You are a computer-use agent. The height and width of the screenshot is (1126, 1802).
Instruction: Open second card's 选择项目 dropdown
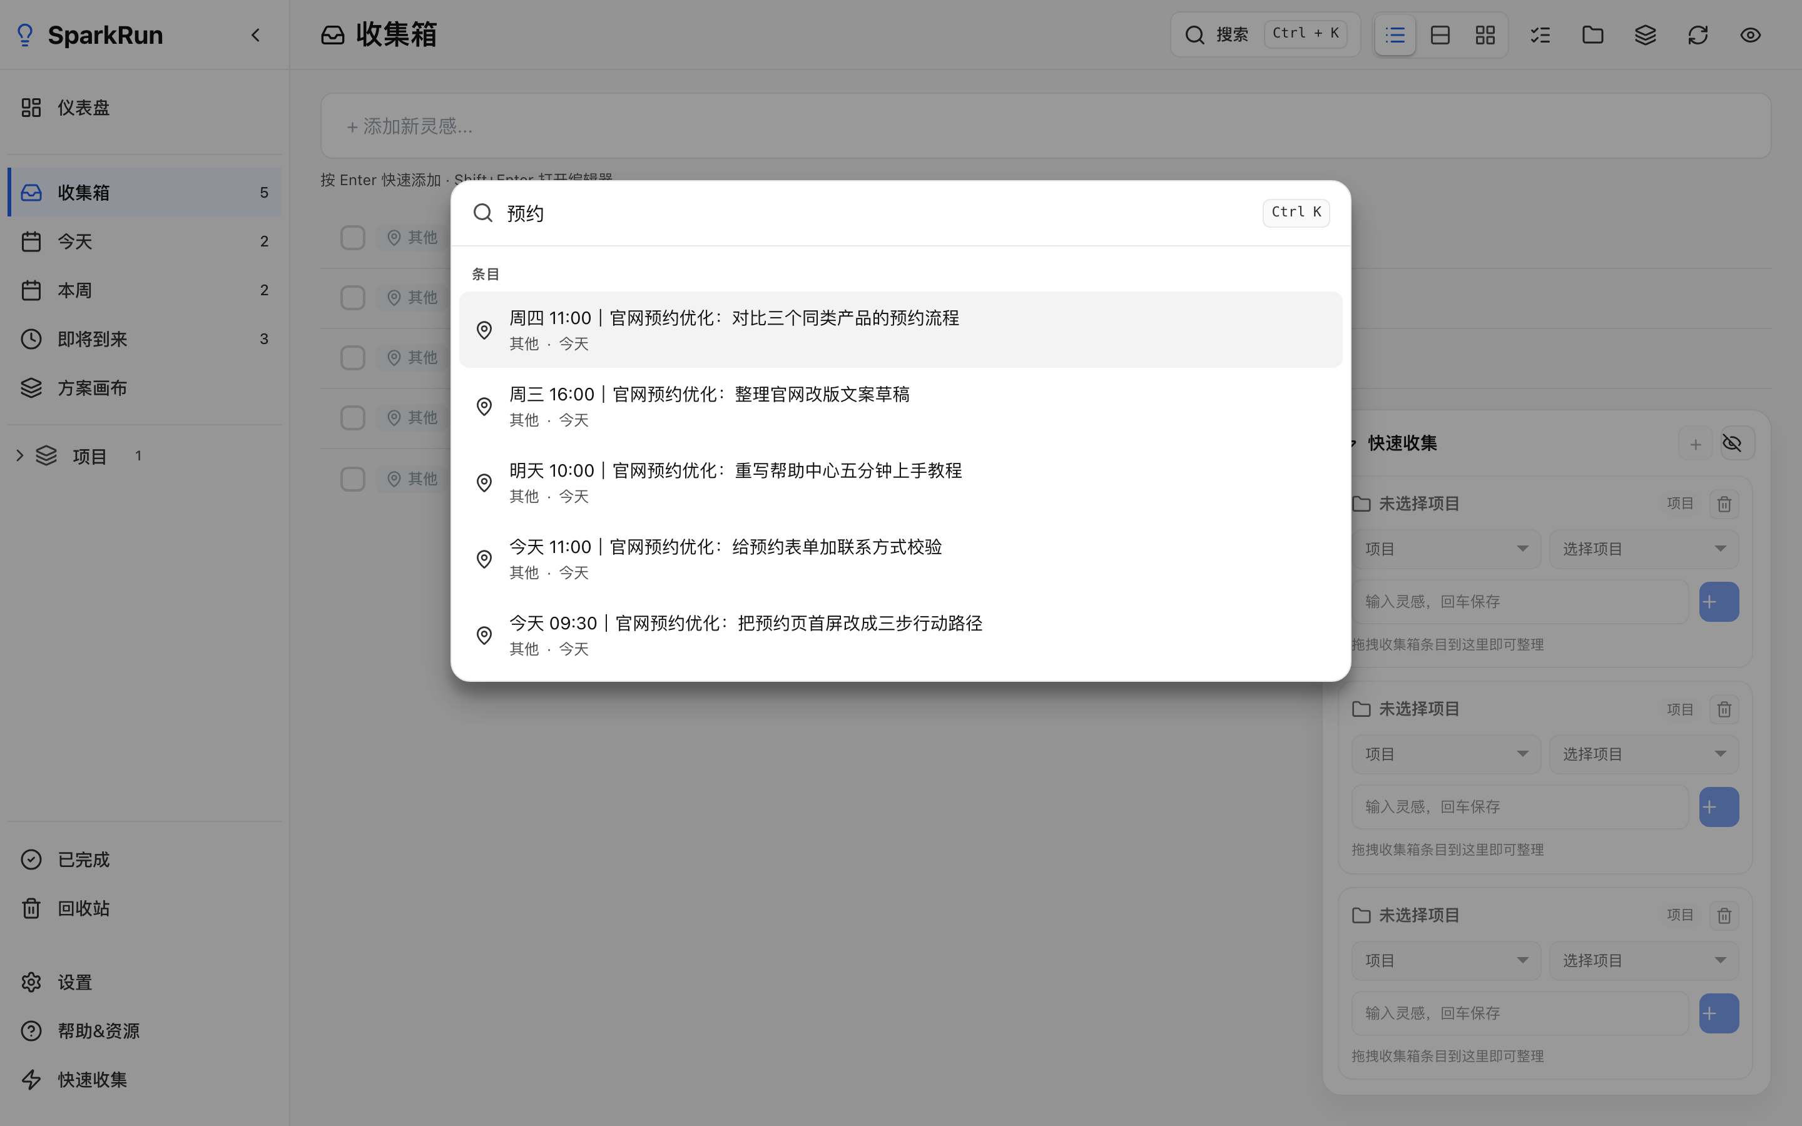(1644, 754)
